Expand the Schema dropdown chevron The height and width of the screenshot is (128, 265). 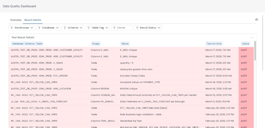point(81,28)
